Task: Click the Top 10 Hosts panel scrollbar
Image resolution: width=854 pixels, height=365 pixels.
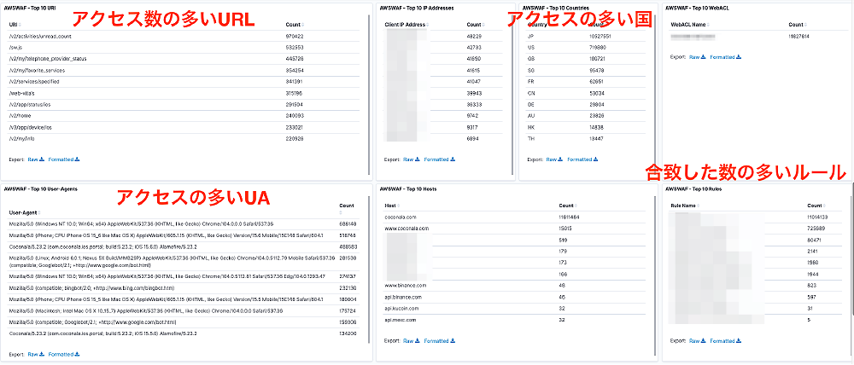Action: click(x=655, y=277)
